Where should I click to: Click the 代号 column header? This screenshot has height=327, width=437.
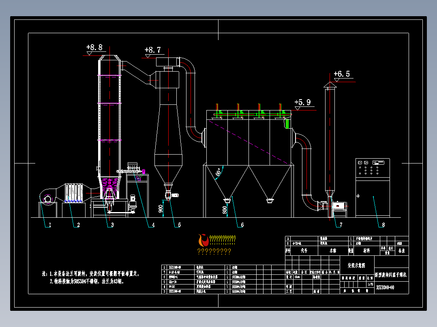pos(304,251)
